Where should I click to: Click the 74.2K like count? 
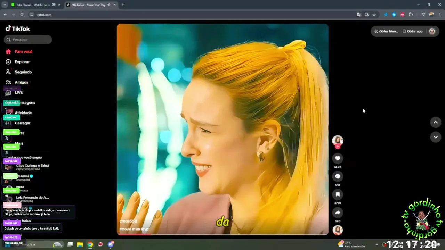point(338,167)
